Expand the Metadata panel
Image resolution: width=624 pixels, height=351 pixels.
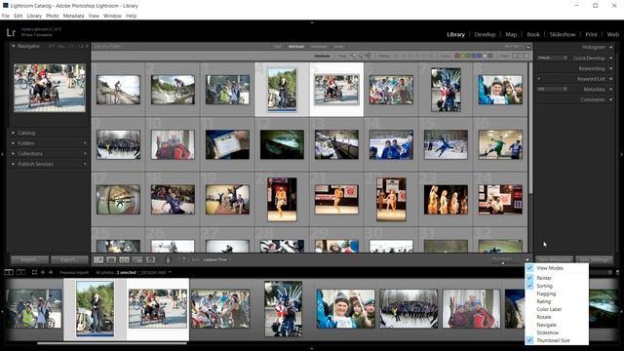click(611, 89)
